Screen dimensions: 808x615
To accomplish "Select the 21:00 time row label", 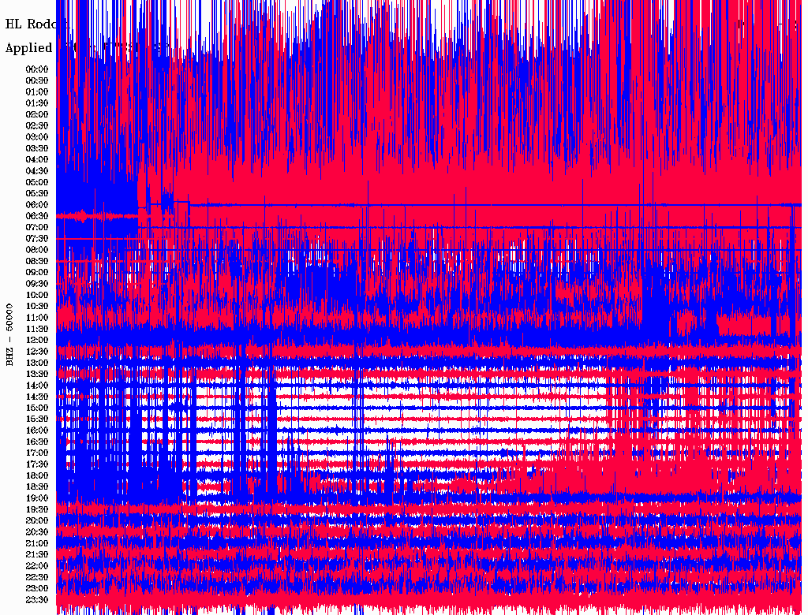I will (x=37, y=543).
